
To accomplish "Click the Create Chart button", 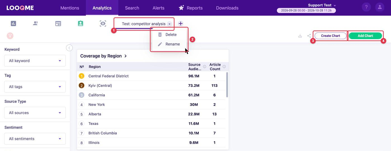I will [x=331, y=36].
